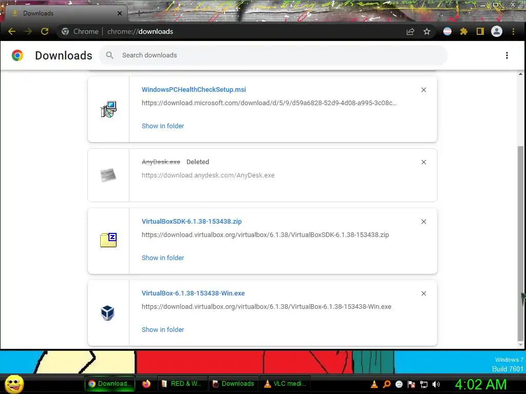Screen dimensions: 526x394
Task: Show VirtualBox Win.exe in folder
Action: 163,330
